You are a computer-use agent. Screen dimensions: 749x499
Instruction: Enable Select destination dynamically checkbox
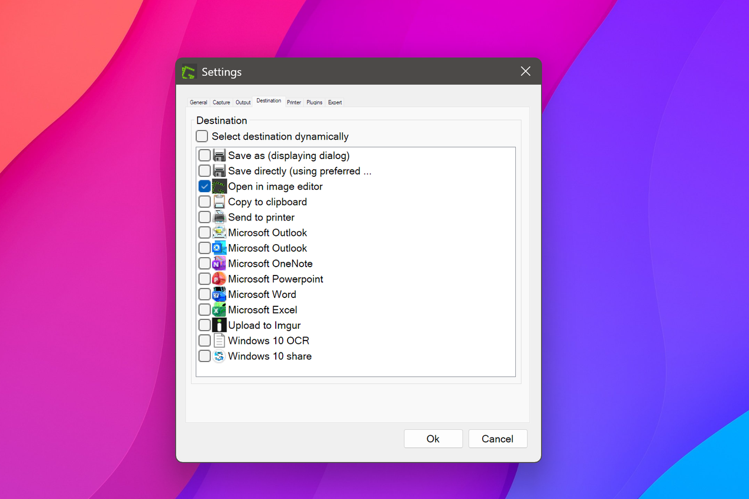[202, 136]
